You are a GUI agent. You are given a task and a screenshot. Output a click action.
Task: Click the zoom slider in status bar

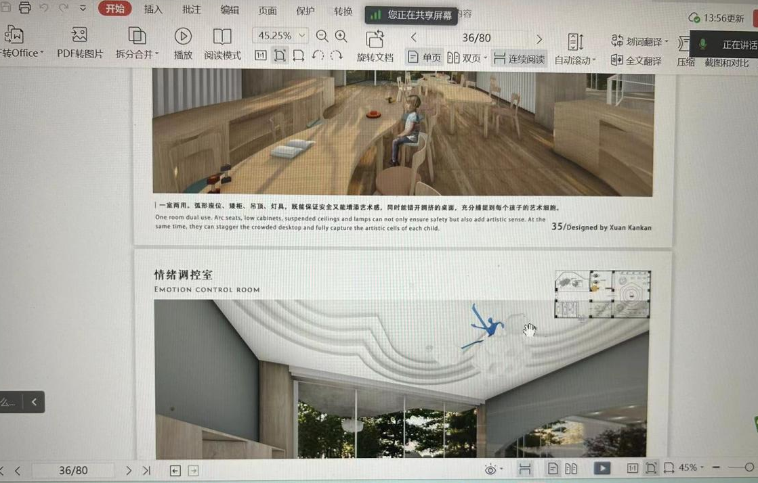pos(749,467)
